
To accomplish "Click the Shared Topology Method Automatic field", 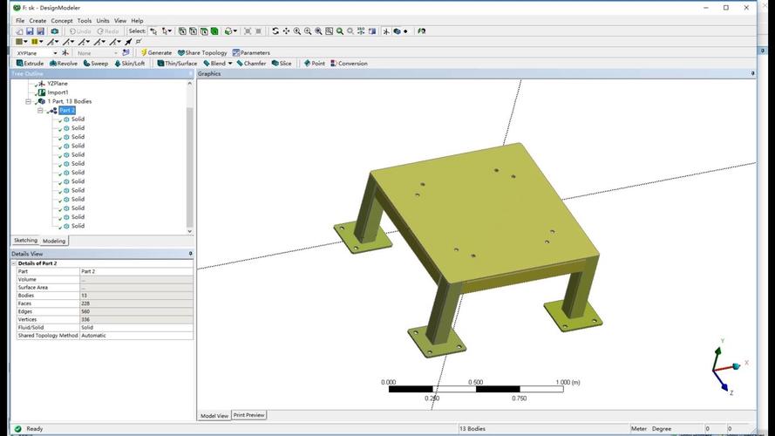I will pyautogui.click(x=136, y=336).
